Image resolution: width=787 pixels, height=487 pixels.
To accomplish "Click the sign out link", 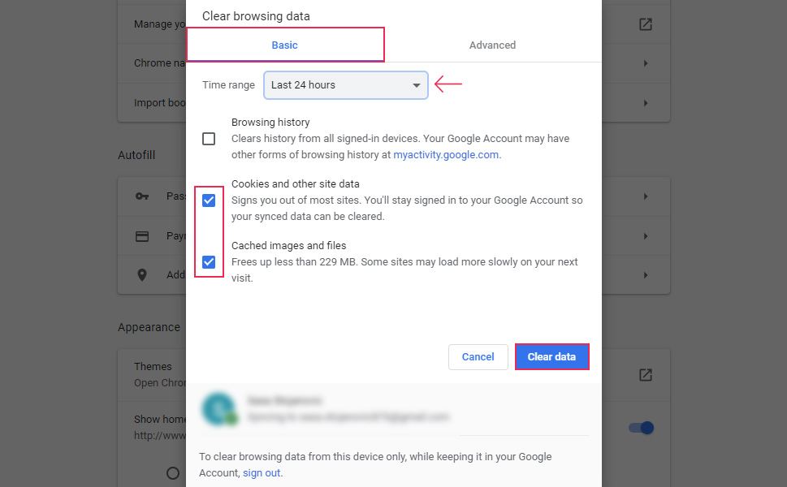I will (262, 473).
